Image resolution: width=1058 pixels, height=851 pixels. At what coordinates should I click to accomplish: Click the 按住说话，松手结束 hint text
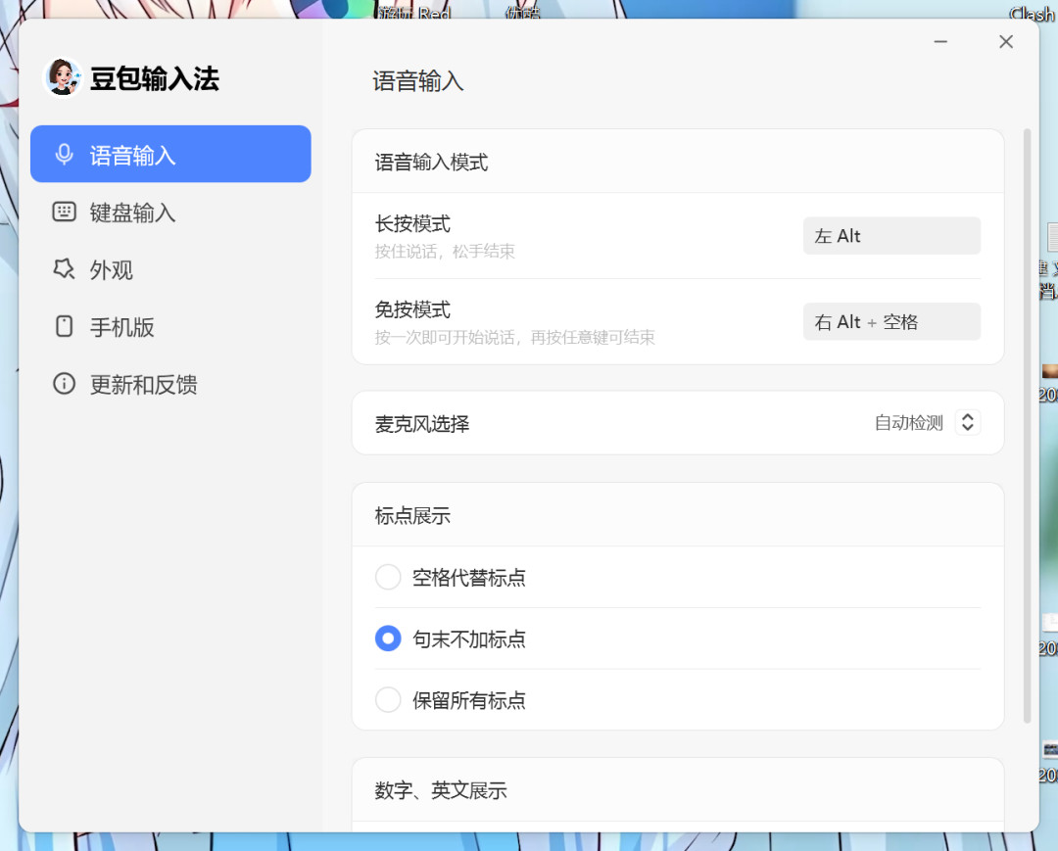[445, 252]
